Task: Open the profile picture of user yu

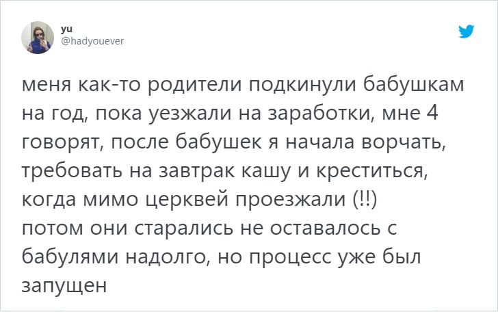Action: [x=38, y=38]
